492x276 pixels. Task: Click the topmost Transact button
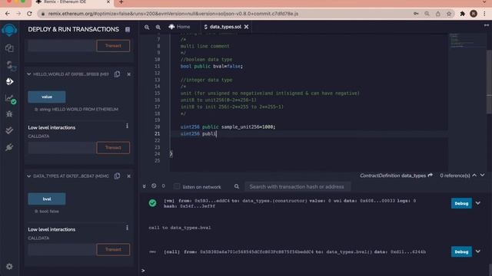(113, 46)
